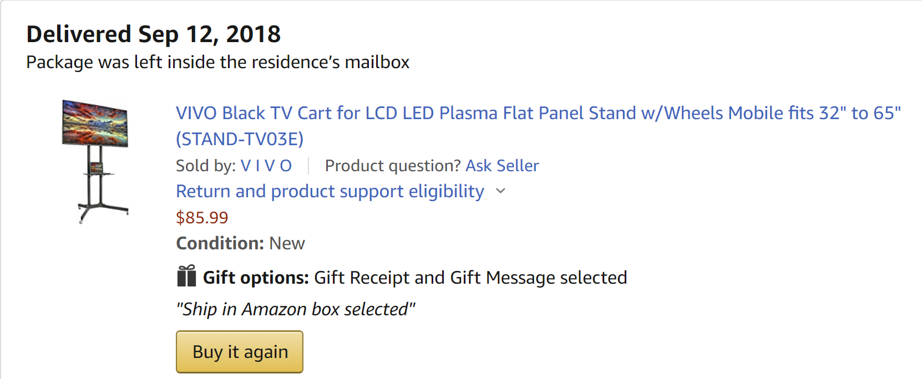
Task: Expand the return eligibility chevron arrow
Action: click(500, 191)
